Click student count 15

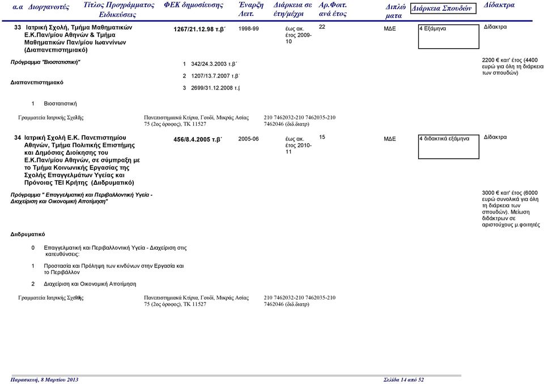pos(322,138)
